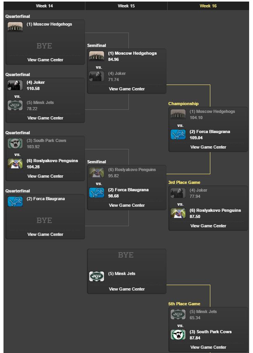Click South Park Cows logo in Quarterfinal
Image resolution: width=253 pixels, height=353 pixels.
pyautogui.click(x=15, y=143)
